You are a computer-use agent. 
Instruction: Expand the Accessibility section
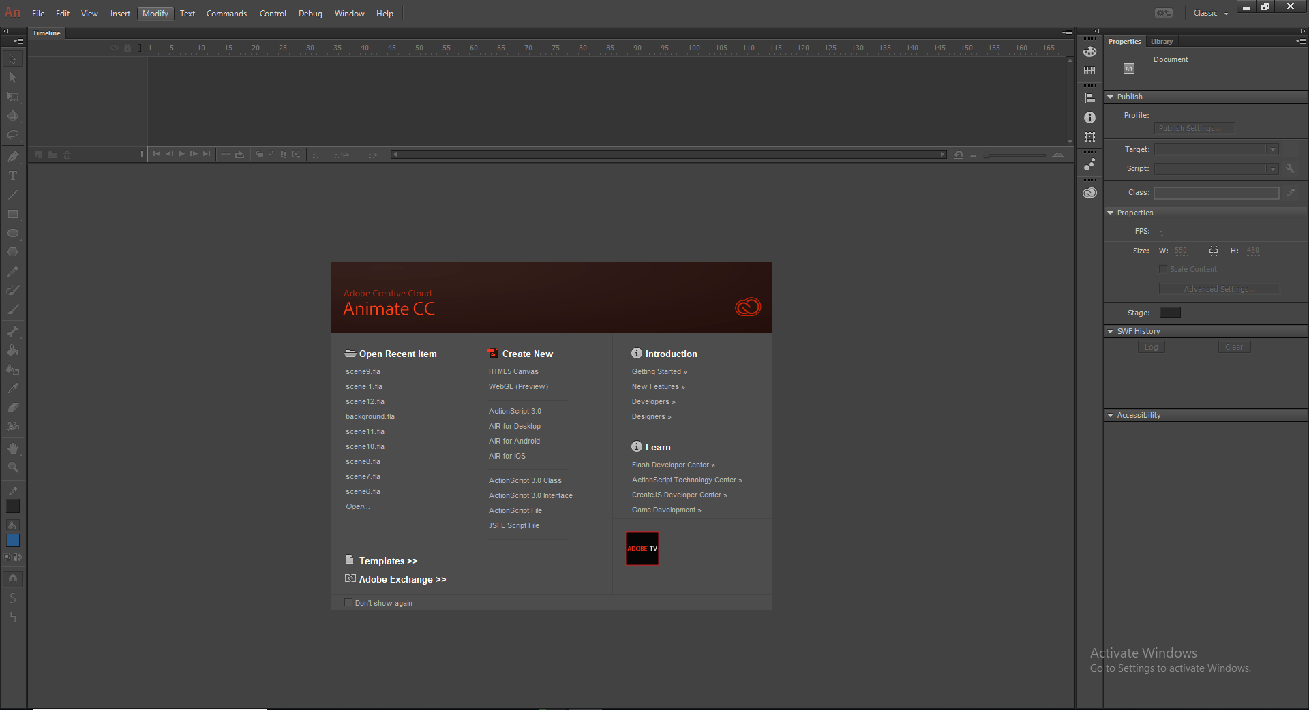click(x=1111, y=415)
